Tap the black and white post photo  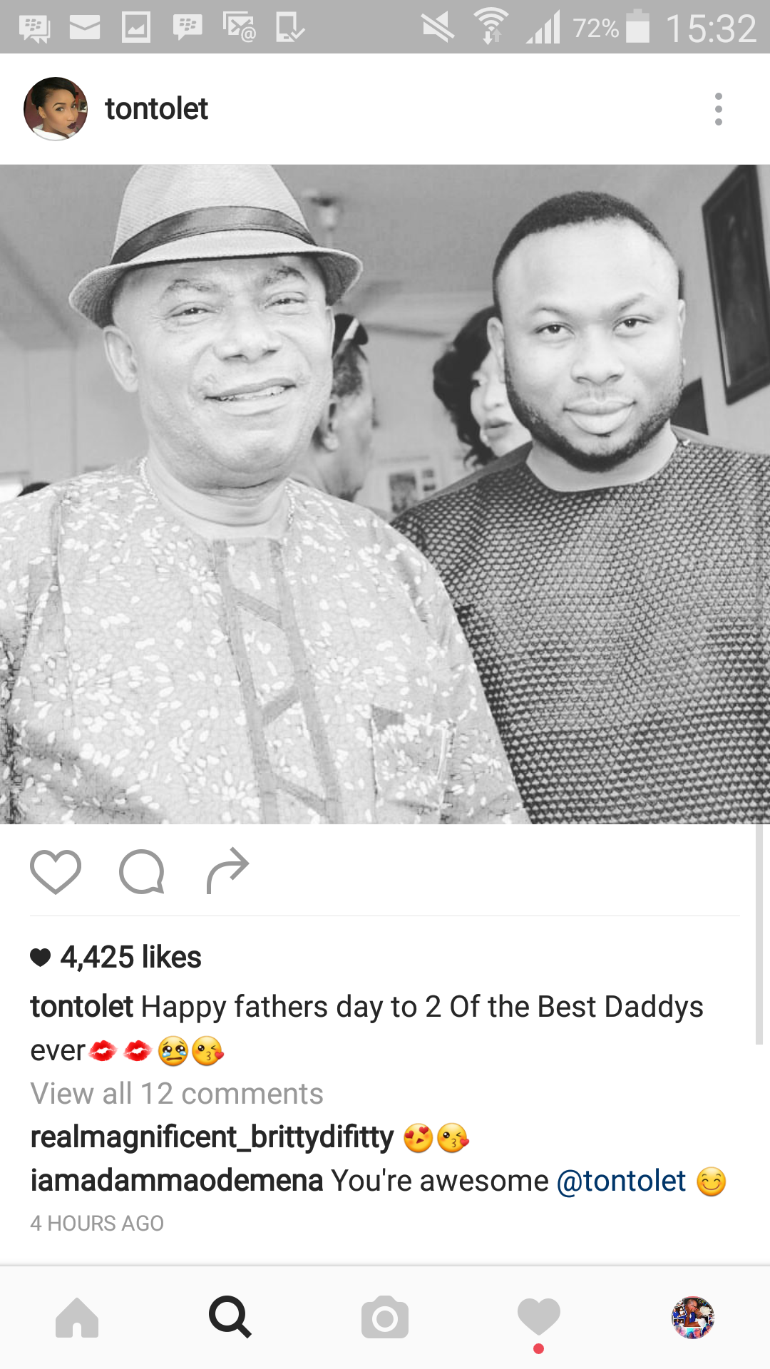click(x=385, y=494)
